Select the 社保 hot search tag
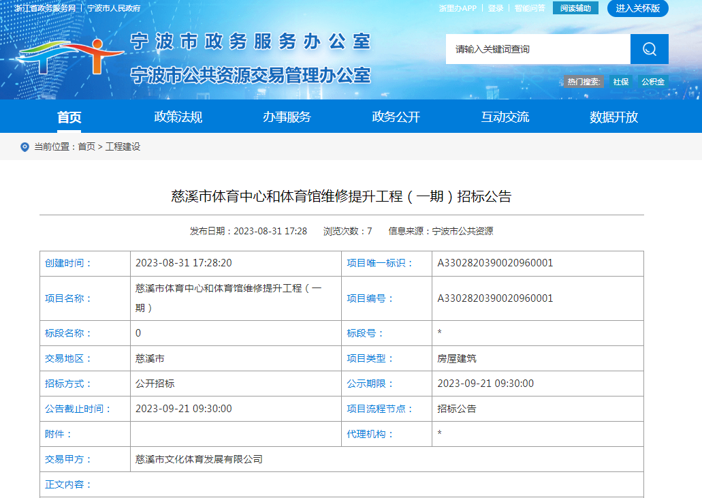Image resolution: width=702 pixels, height=498 pixels. [620, 82]
